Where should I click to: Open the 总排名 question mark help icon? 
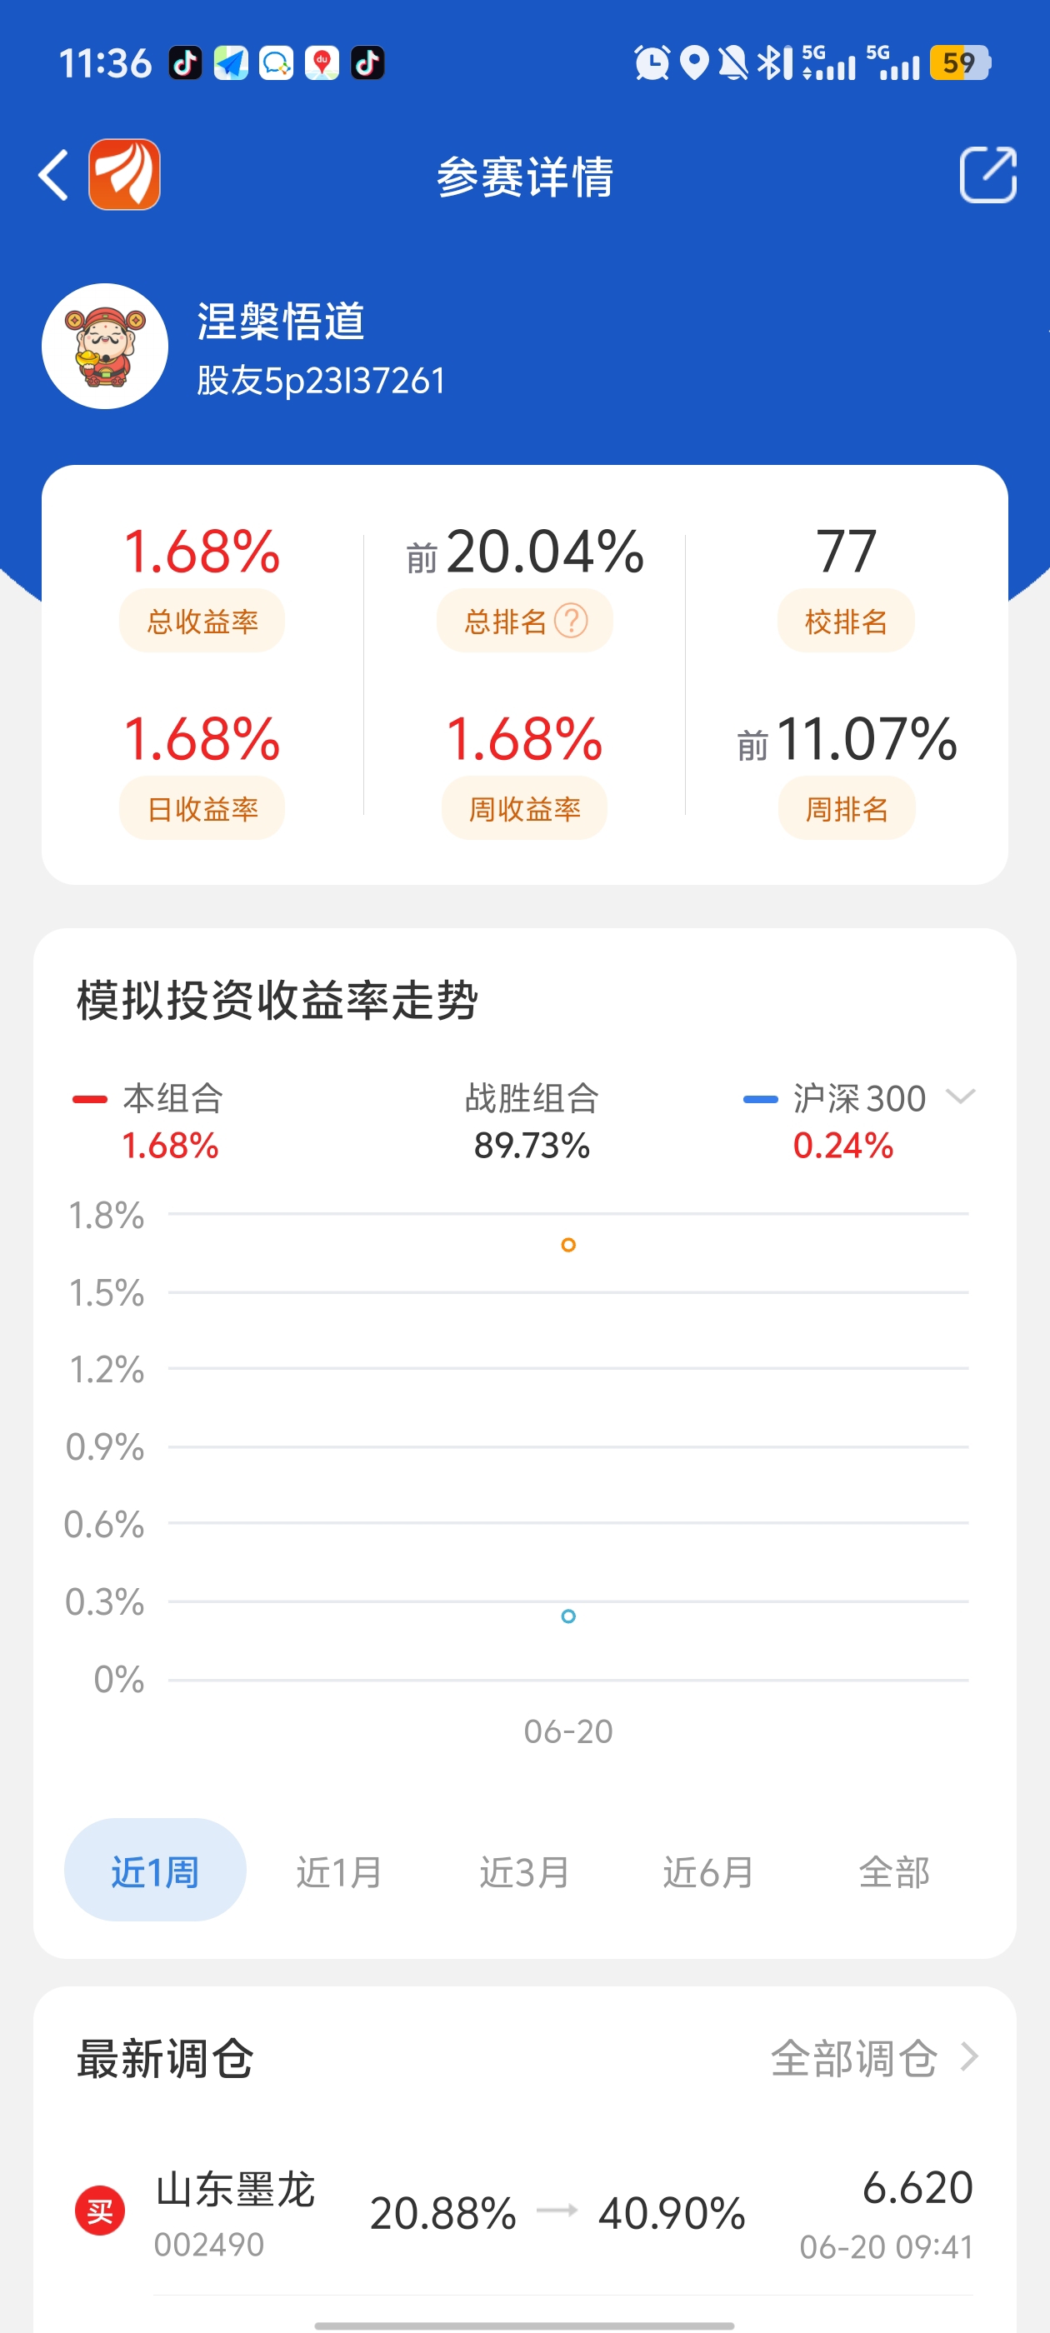572,622
